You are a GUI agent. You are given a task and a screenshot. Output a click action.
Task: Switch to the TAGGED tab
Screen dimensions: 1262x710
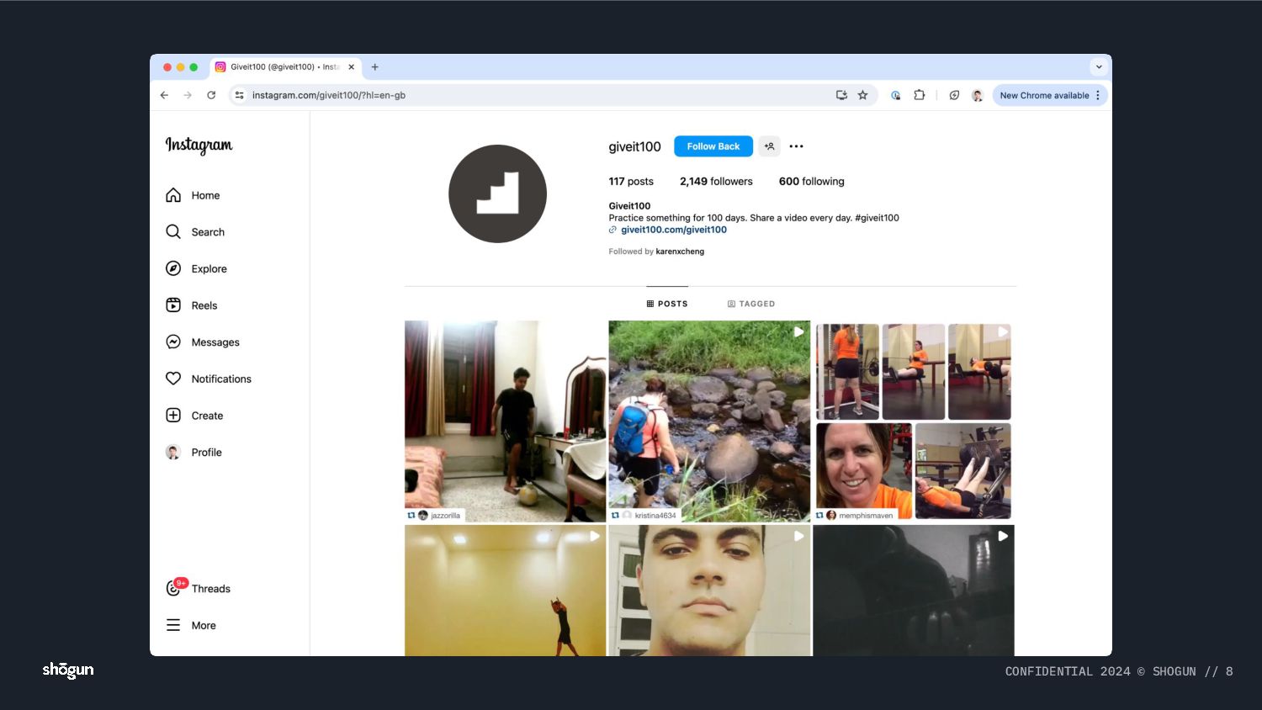[751, 304]
